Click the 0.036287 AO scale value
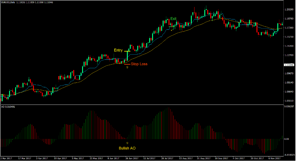Screen dimensions: 296x161 [289, 107]
